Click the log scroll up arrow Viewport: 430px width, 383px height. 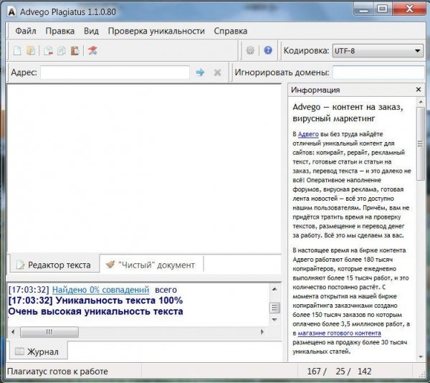[274, 289]
